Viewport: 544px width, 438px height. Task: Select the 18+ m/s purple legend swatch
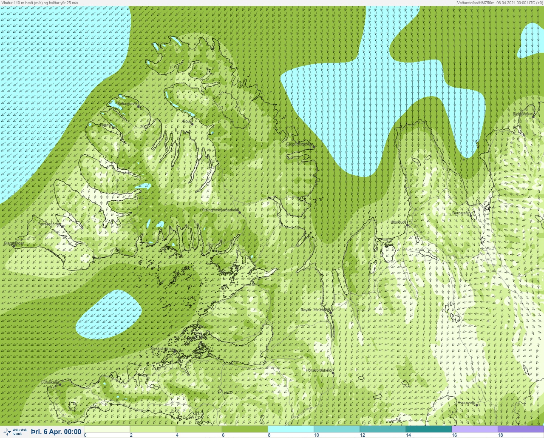(x=521, y=429)
